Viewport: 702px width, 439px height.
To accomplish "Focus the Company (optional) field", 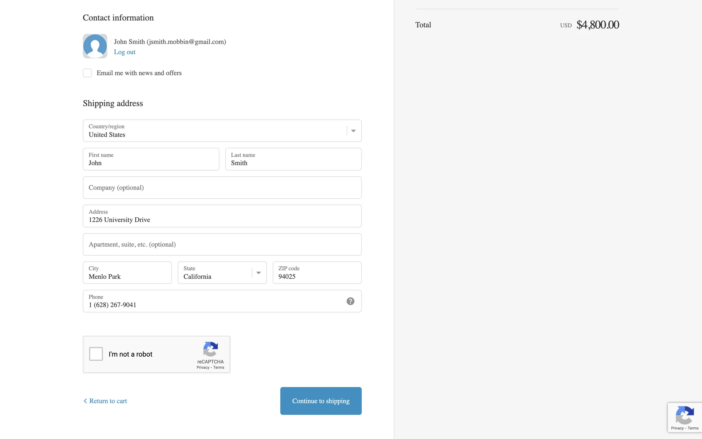I will click(222, 188).
